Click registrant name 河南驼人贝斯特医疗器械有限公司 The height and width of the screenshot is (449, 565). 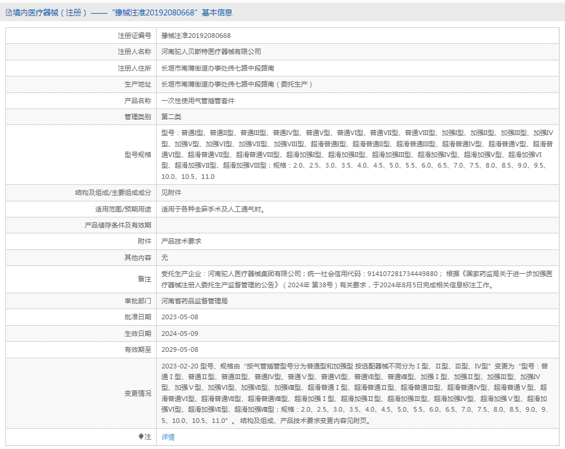[x=211, y=52]
